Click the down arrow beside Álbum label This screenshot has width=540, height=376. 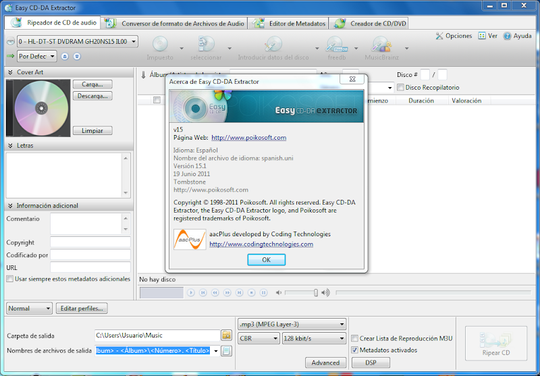pos(143,75)
